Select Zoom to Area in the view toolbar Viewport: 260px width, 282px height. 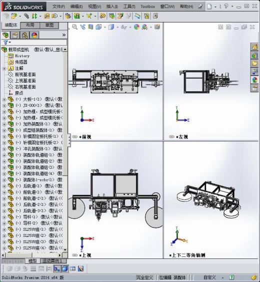pyautogui.click(x=74, y=27)
